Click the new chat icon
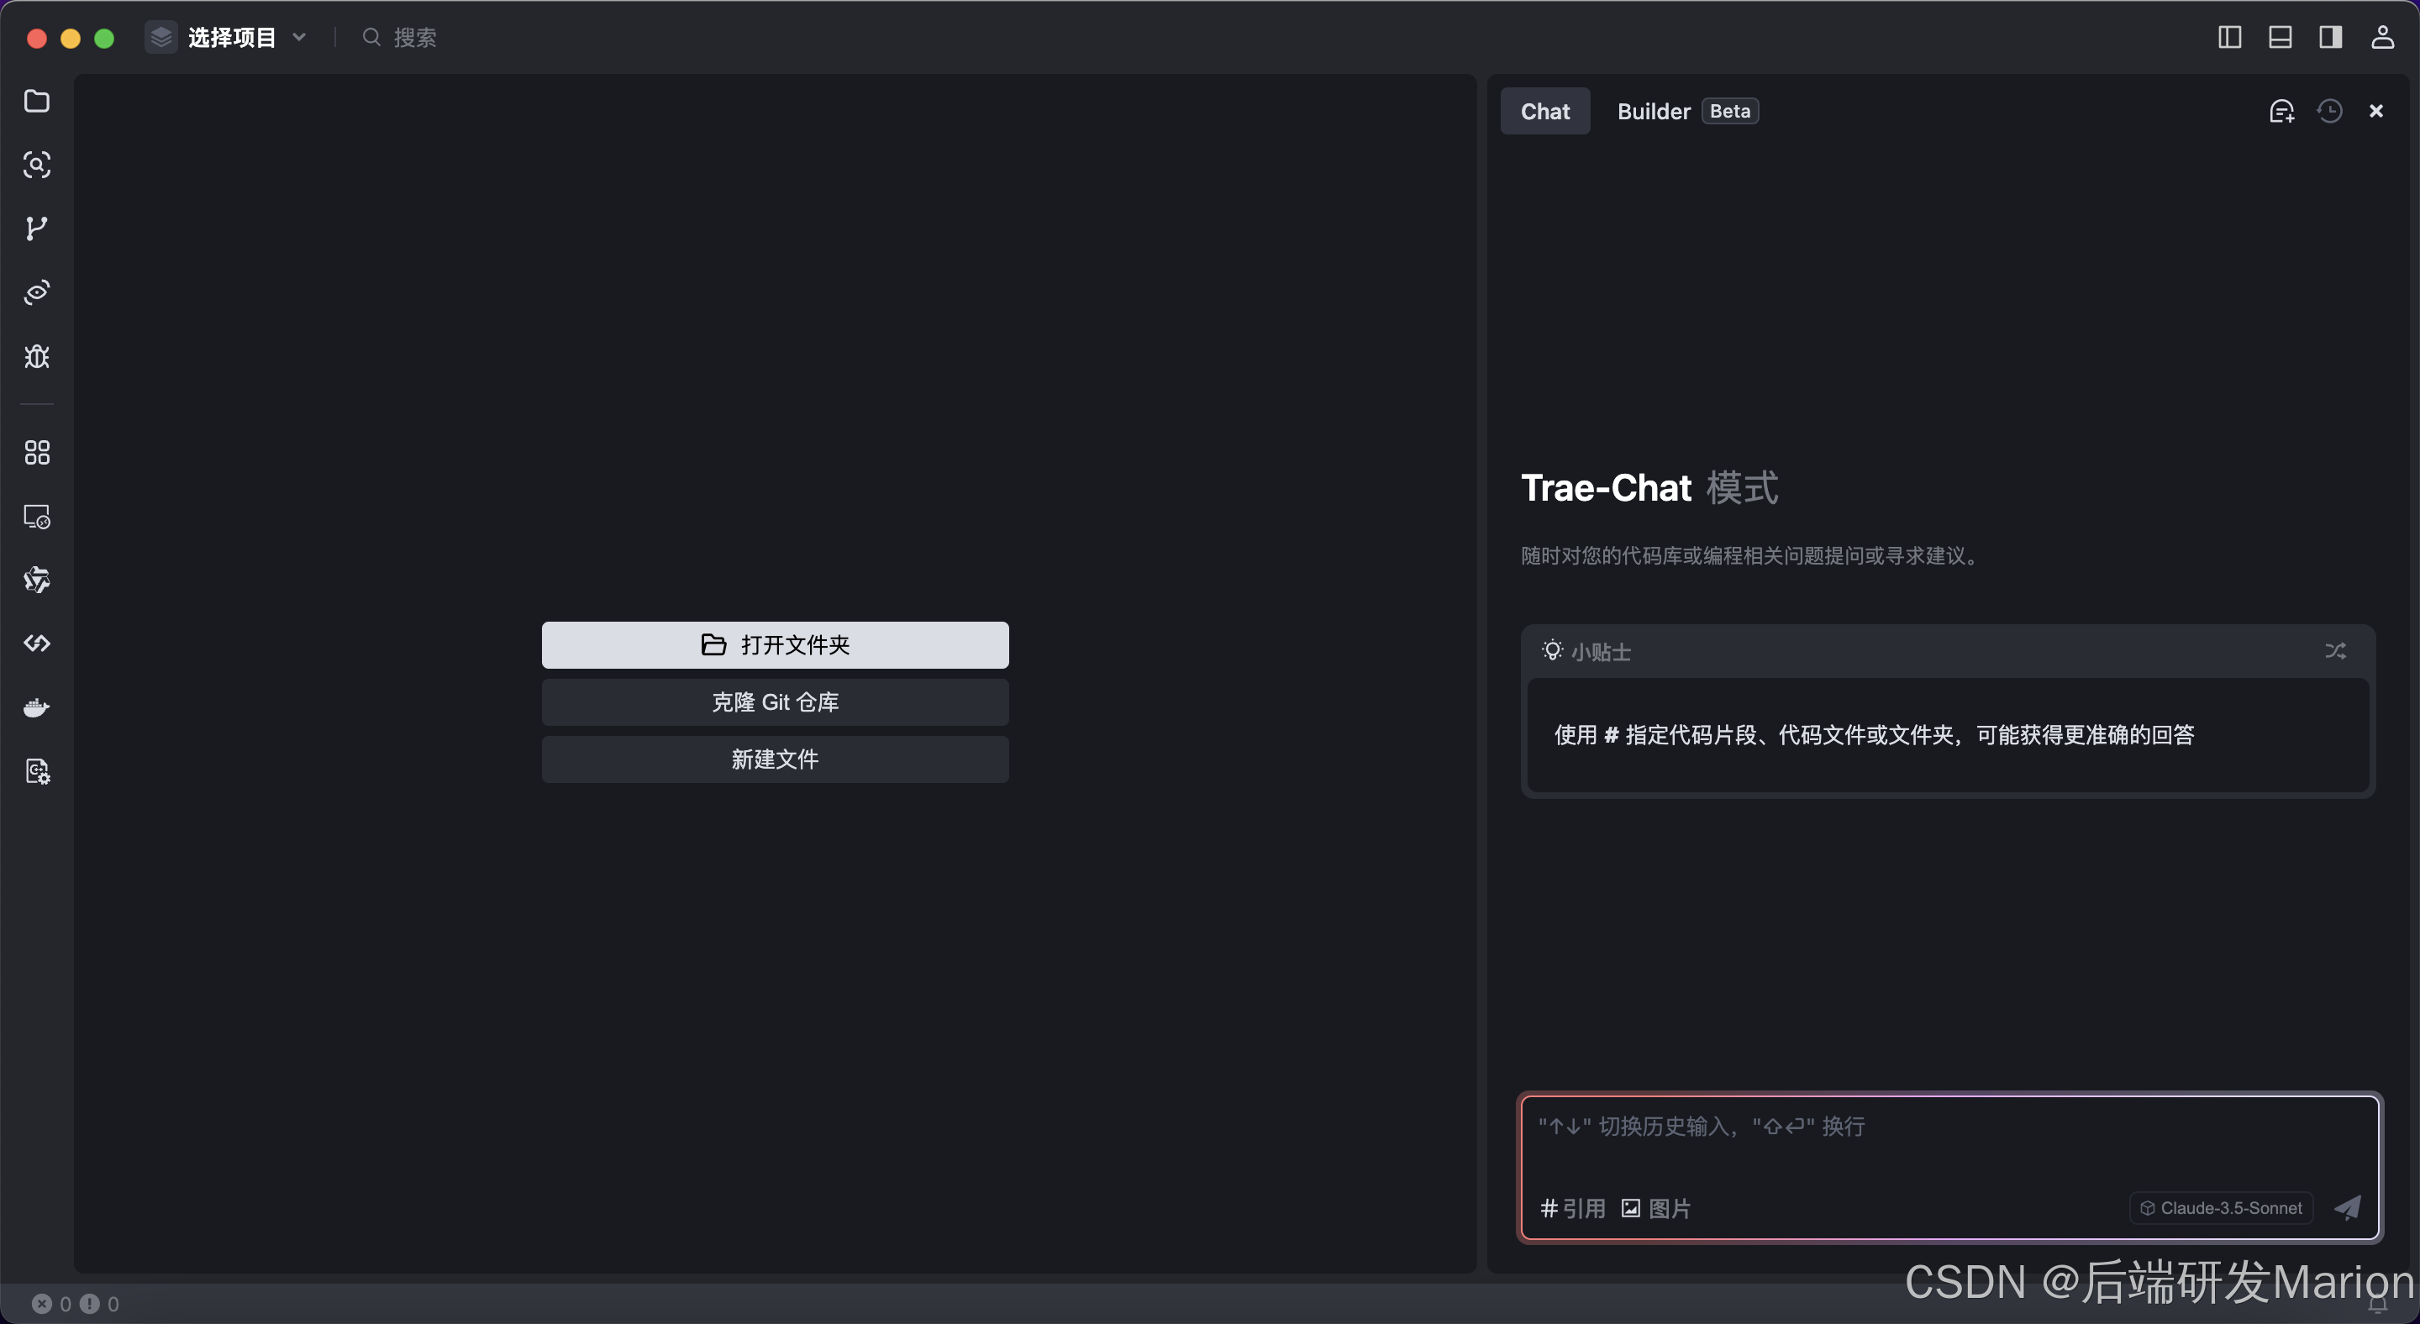Image resolution: width=2420 pixels, height=1324 pixels. pyautogui.click(x=2281, y=111)
